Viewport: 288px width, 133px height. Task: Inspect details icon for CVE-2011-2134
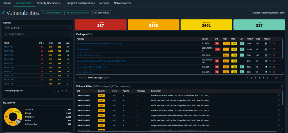279,105
